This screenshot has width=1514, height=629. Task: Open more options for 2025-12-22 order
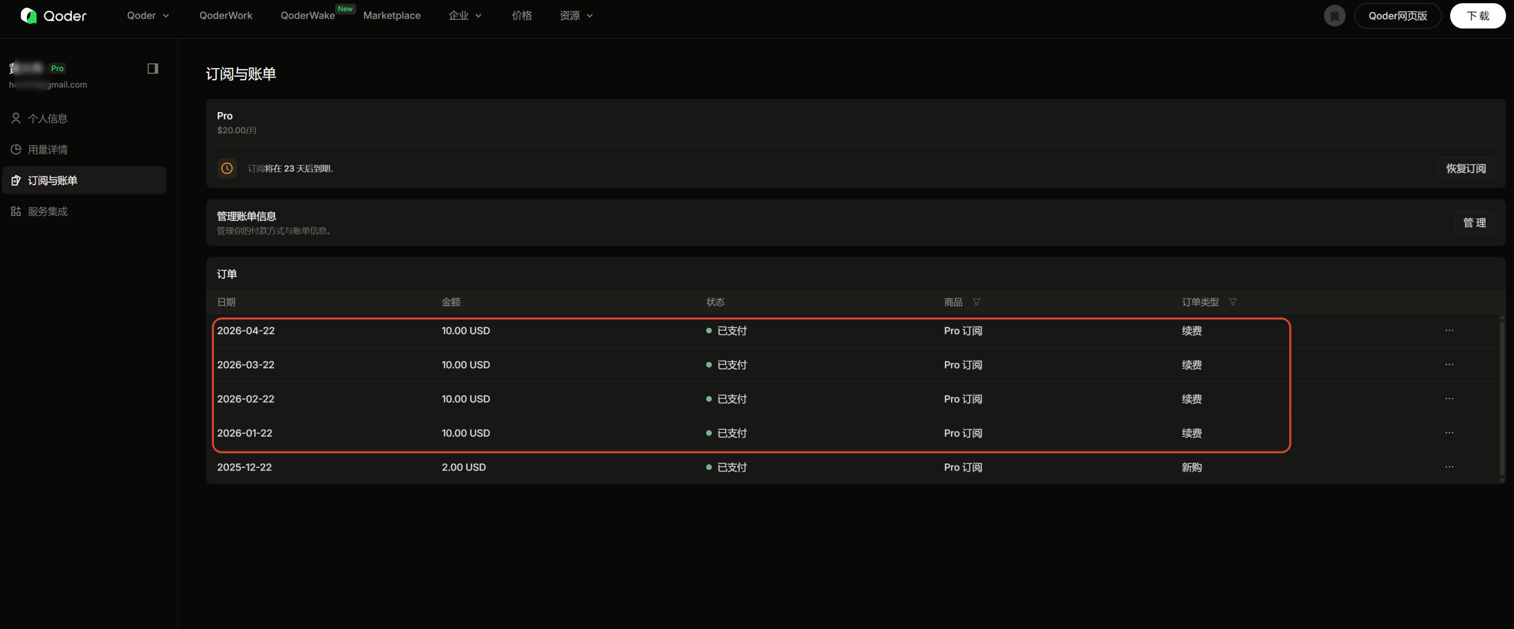(1449, 467)
